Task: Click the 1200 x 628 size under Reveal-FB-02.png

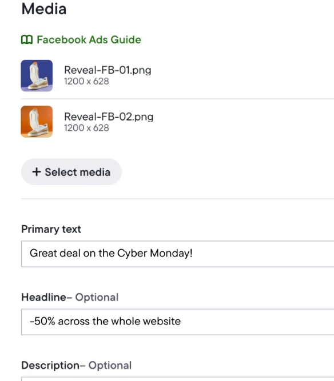Action: click(86, 128)
